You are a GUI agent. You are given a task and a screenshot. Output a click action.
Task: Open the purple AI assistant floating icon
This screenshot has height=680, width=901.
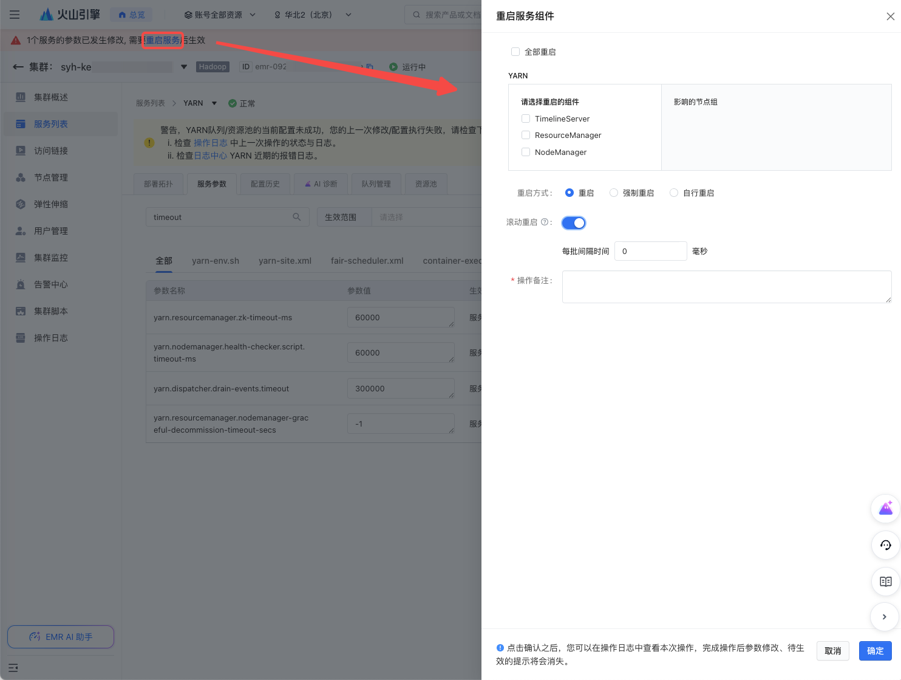886,509
